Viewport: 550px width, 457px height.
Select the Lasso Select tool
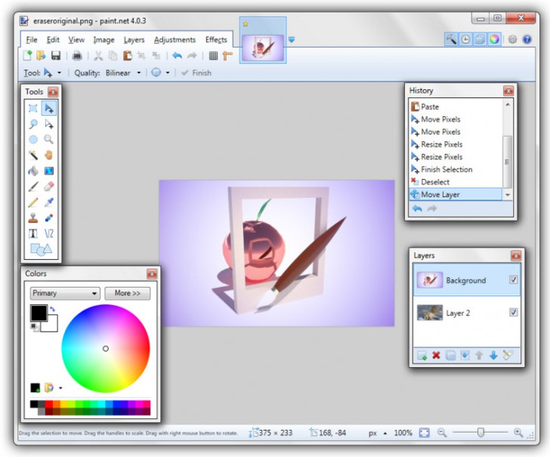[33, 124]
